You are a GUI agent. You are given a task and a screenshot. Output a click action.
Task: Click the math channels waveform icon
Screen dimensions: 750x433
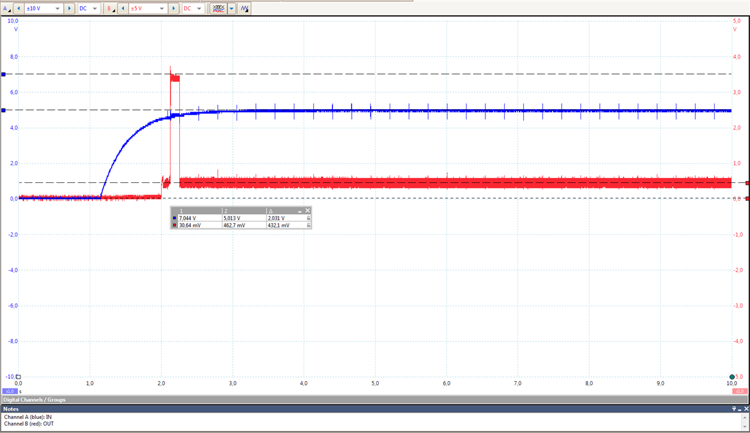coord(244,9)
